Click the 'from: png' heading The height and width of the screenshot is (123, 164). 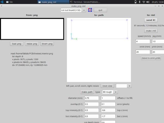pos(32,15)
